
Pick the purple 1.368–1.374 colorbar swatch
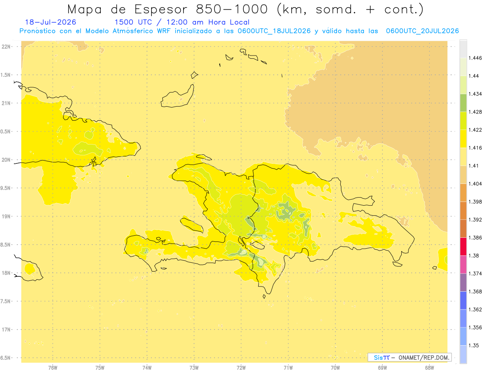point(463,282)
